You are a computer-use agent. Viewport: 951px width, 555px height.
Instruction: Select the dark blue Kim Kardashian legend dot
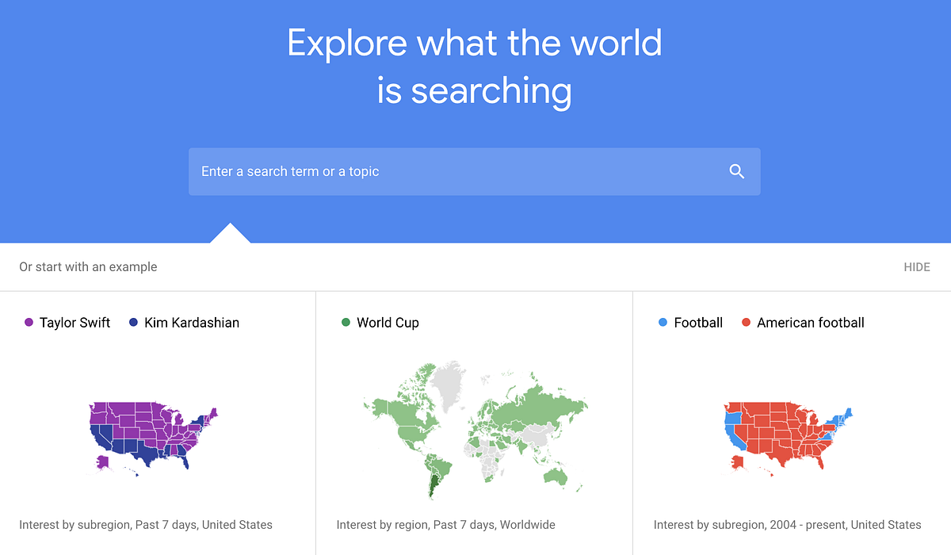coord(132,322)
